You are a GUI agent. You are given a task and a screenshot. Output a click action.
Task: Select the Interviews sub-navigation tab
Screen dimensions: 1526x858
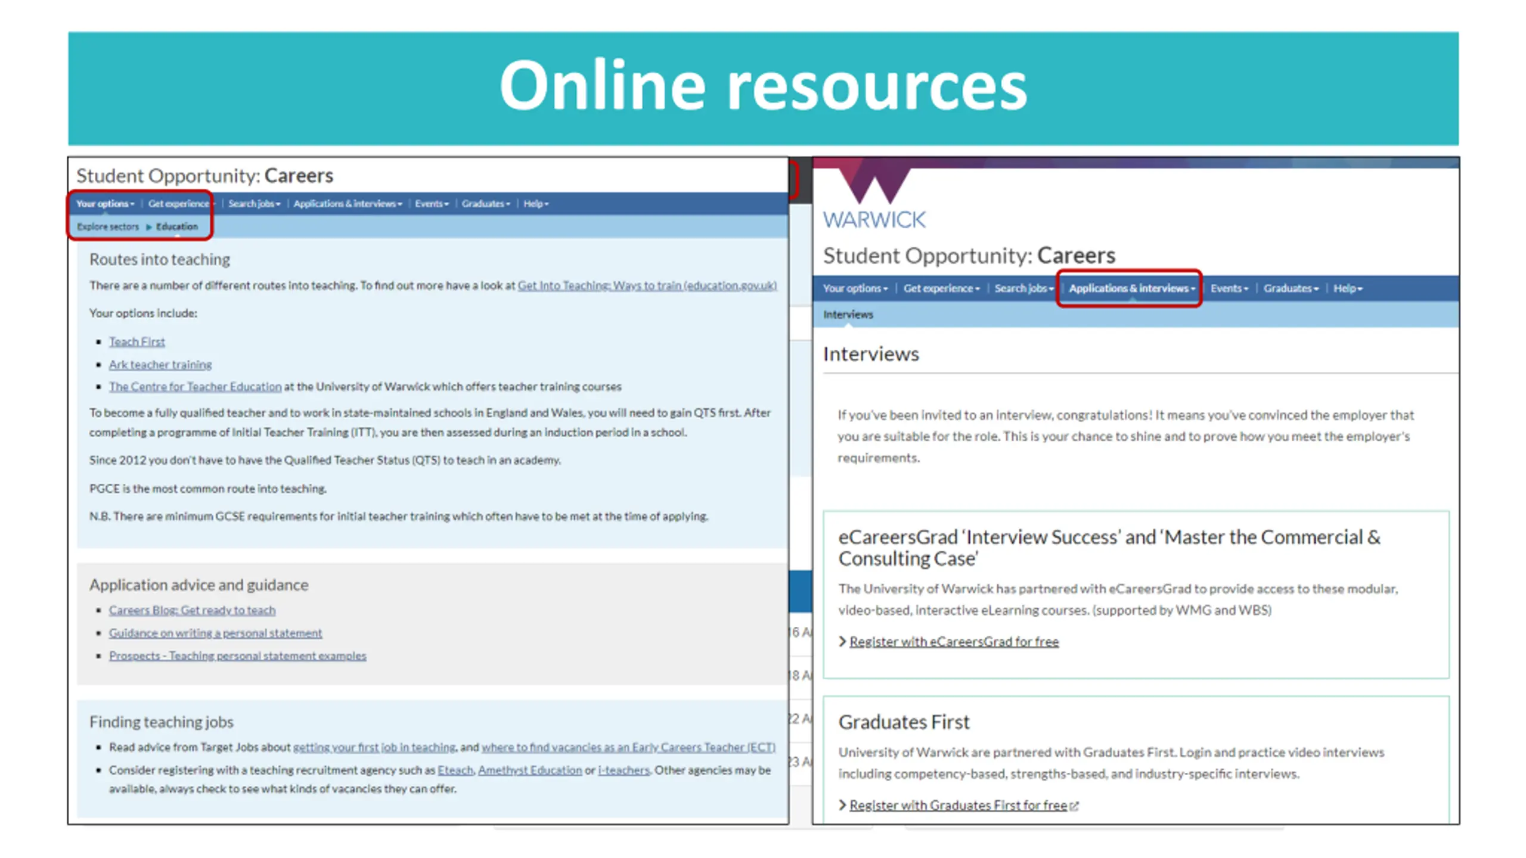coord(848,315)
